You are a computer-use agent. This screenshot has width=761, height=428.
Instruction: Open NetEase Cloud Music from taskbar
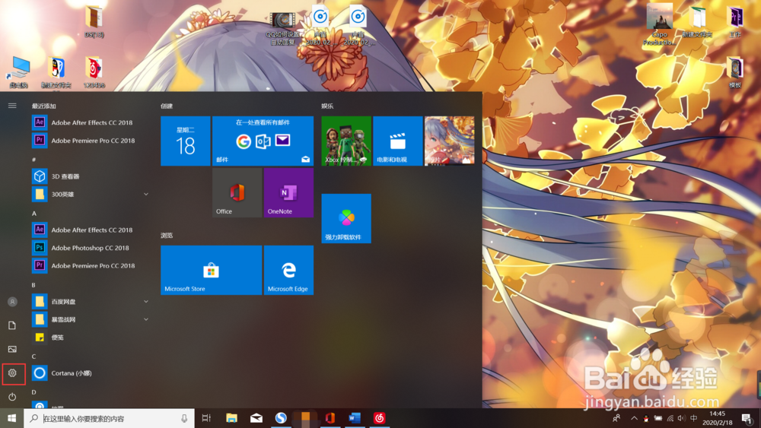pos(380,418)
